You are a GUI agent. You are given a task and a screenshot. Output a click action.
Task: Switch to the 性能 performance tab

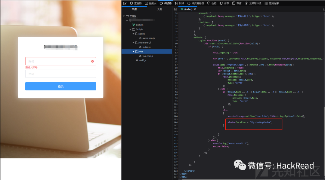point(212,3)
